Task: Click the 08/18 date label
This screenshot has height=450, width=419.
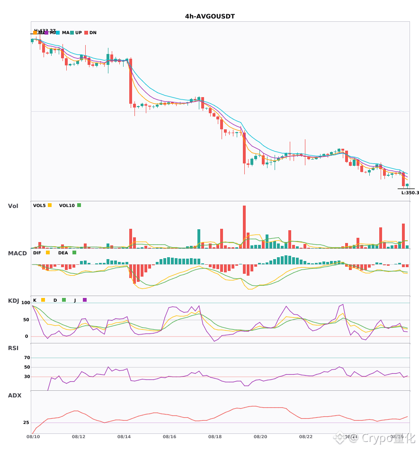Action: click(215, 437)
